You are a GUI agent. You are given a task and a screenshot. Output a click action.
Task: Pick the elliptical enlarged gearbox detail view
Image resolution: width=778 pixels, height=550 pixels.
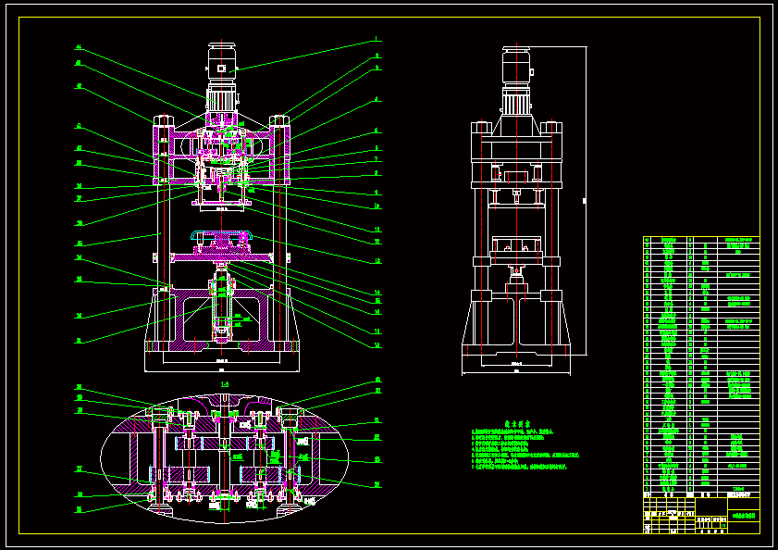tap(224, 458)
